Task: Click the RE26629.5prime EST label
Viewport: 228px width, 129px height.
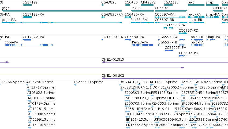Action: 169,125
